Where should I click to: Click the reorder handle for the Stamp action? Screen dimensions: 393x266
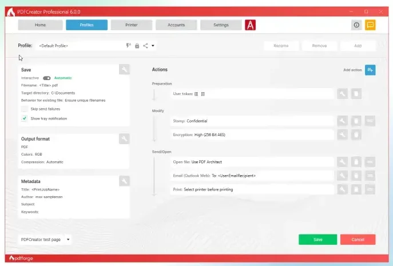point(370,121)
